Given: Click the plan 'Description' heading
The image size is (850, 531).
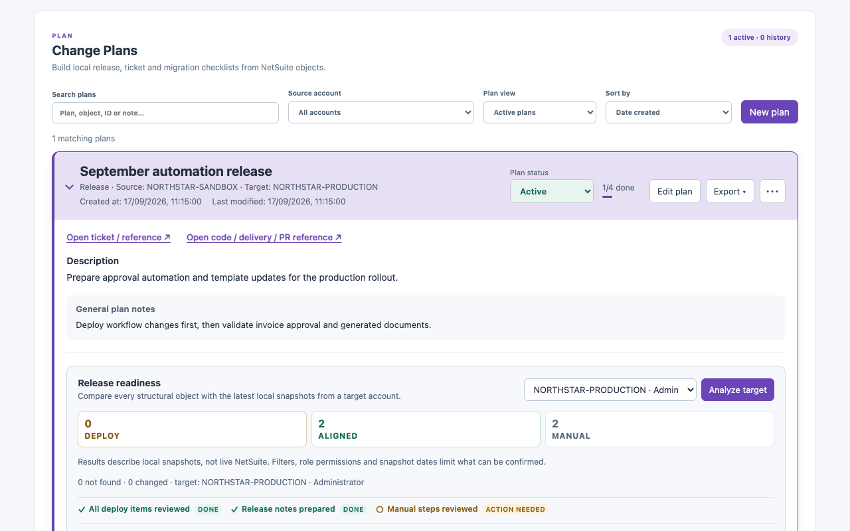Looking at the screenshot, I should click(x=93, y=261).
